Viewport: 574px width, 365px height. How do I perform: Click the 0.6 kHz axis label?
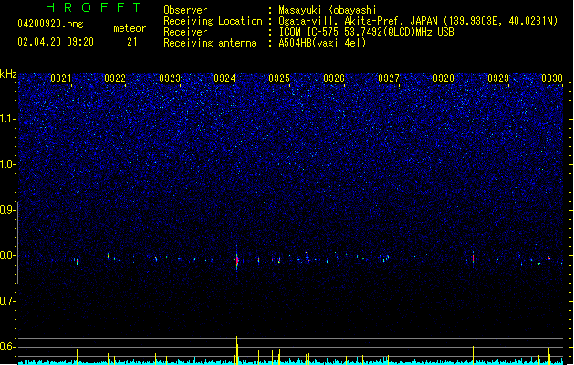click(x=7, y=347)
